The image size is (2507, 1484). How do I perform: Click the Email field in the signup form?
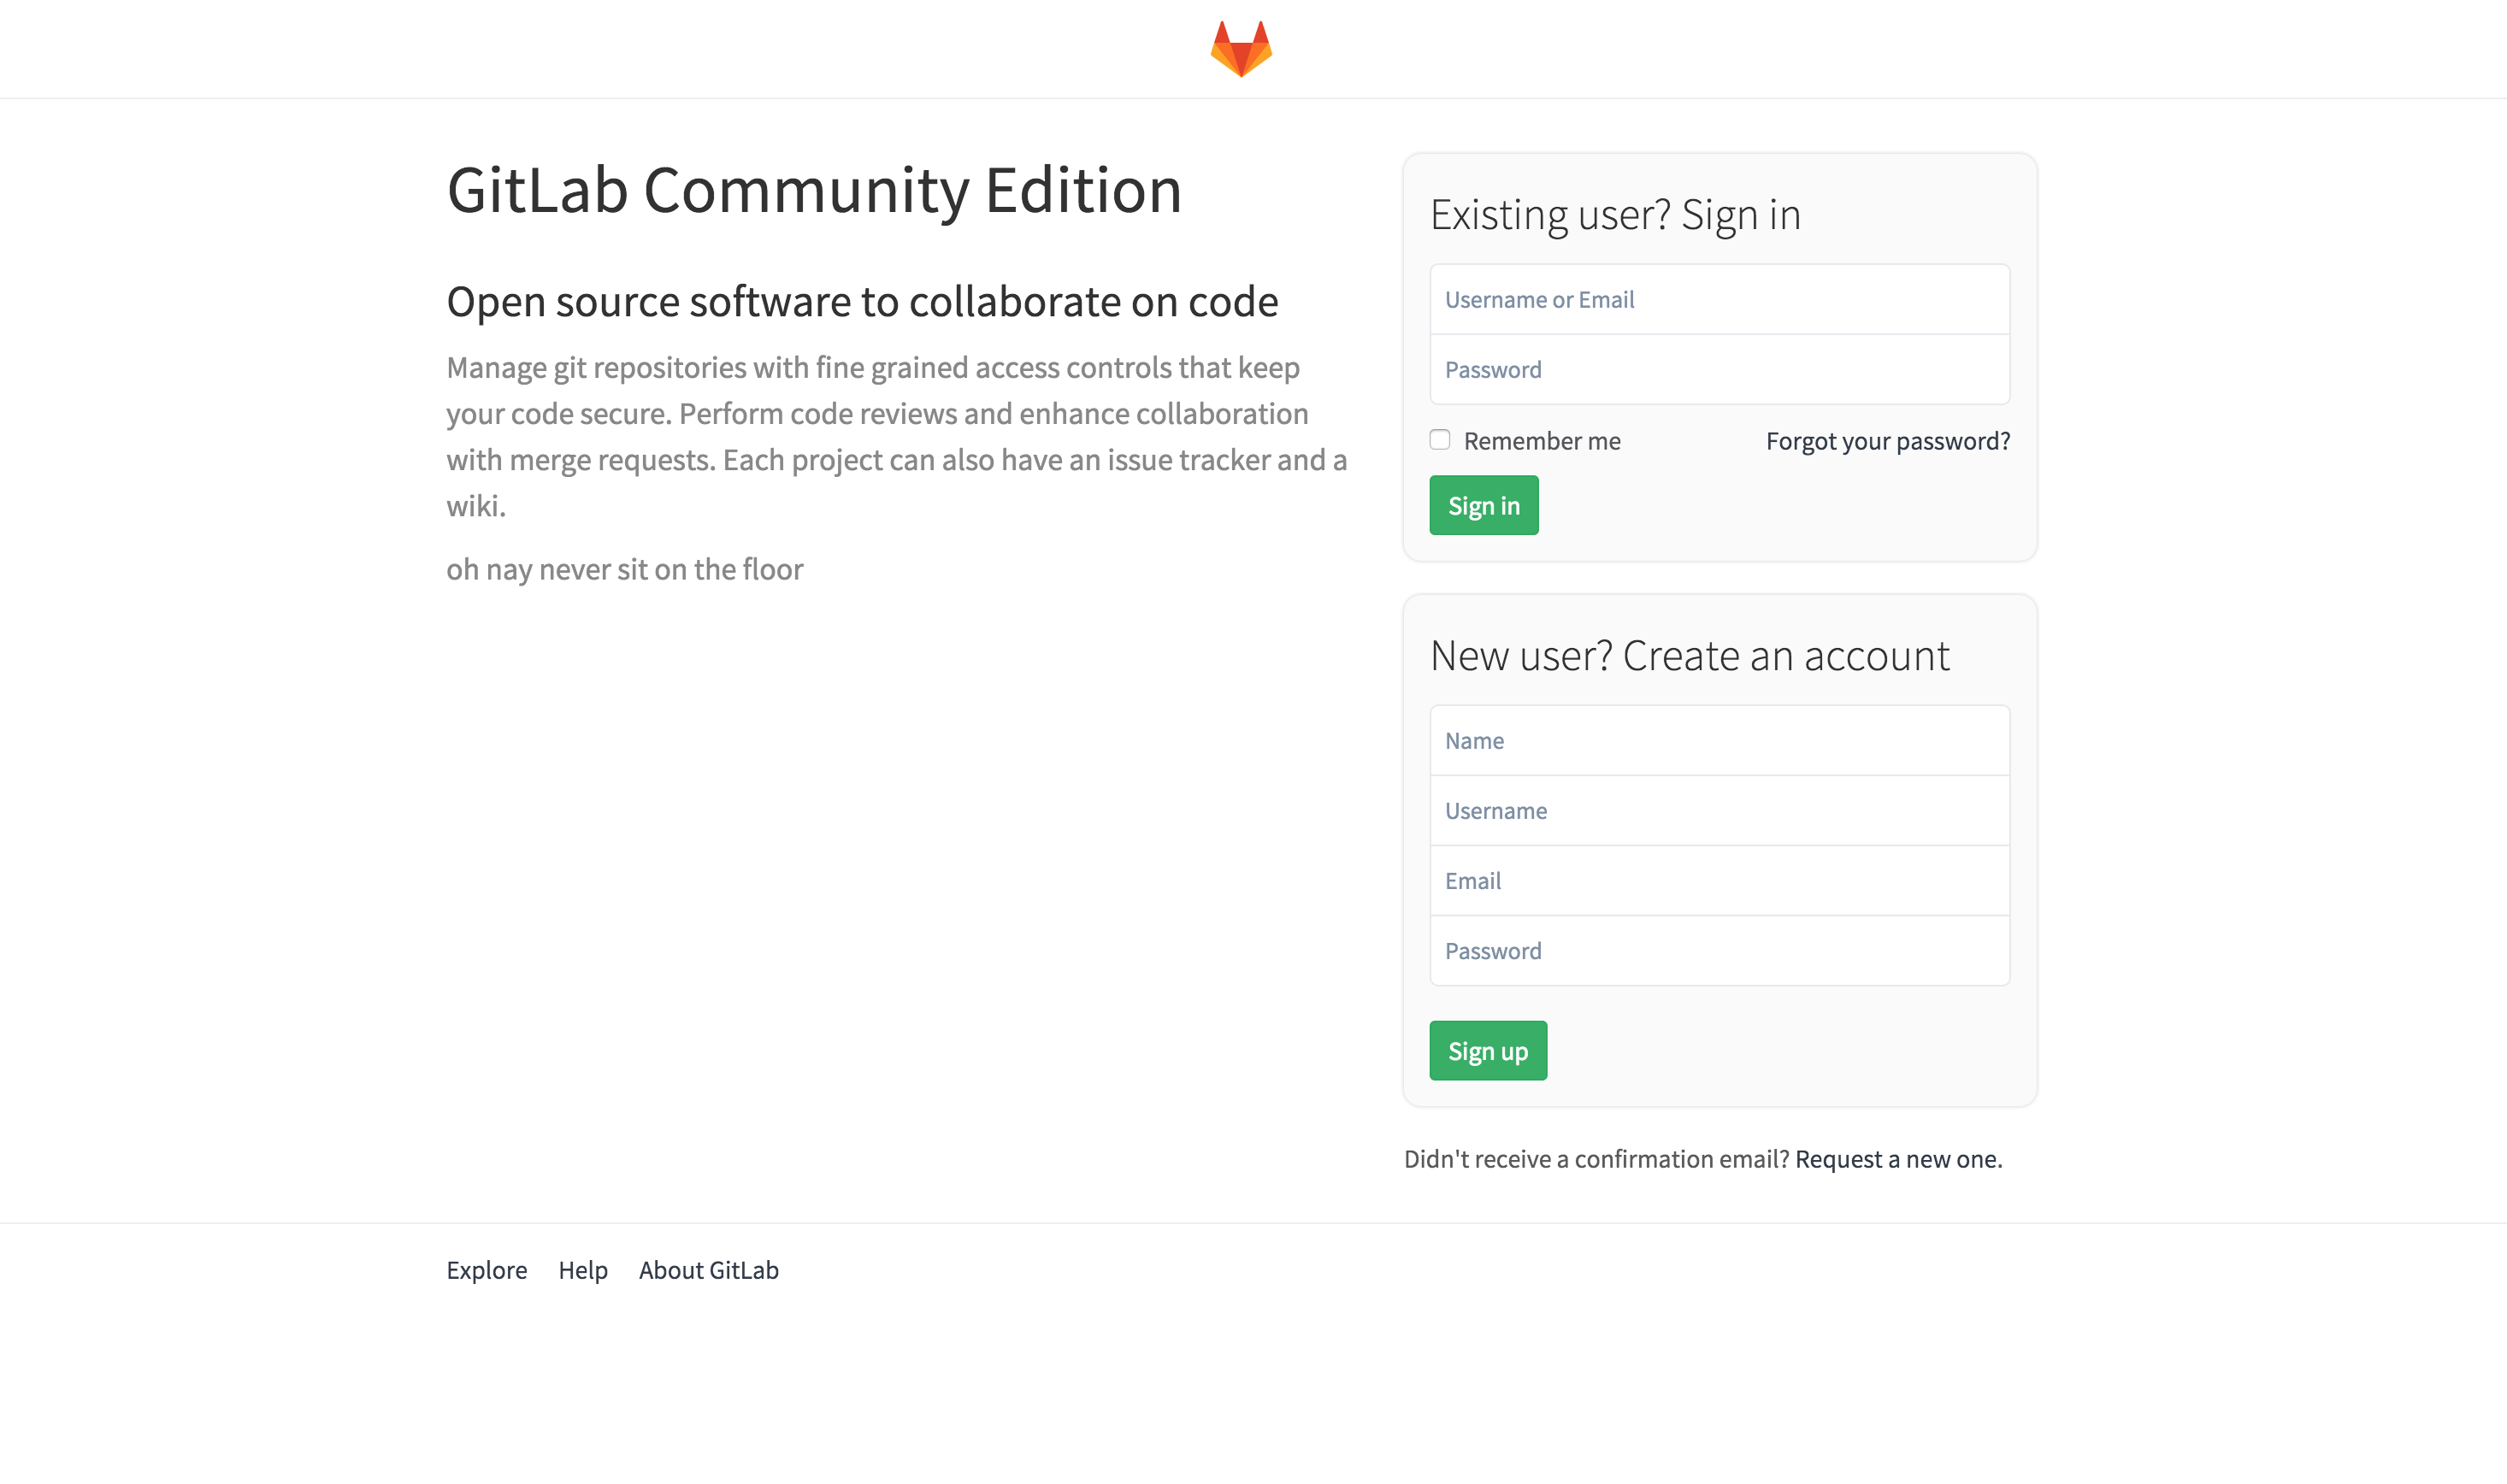coord(1719,880)
